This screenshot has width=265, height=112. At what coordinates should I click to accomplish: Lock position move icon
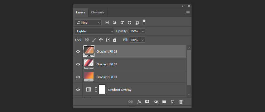click(x=101, y=40)
